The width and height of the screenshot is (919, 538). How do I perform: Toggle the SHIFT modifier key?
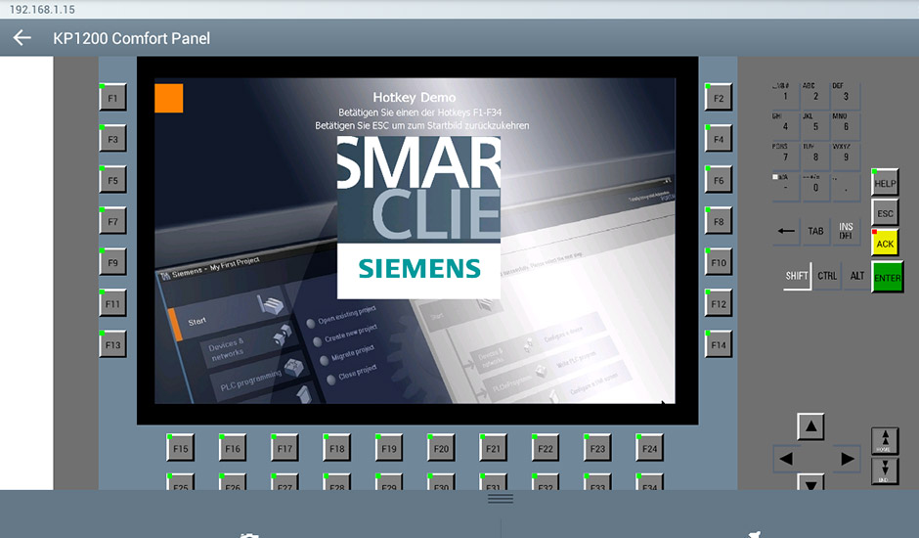coord(797,276)
